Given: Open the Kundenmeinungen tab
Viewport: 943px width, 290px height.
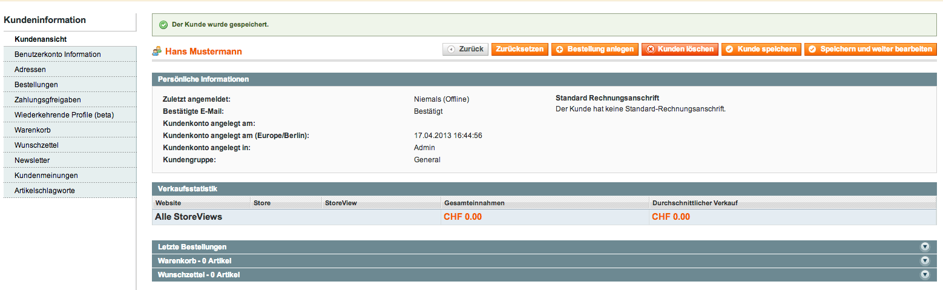Looking at the screenshot, I should tap(46, 176).
